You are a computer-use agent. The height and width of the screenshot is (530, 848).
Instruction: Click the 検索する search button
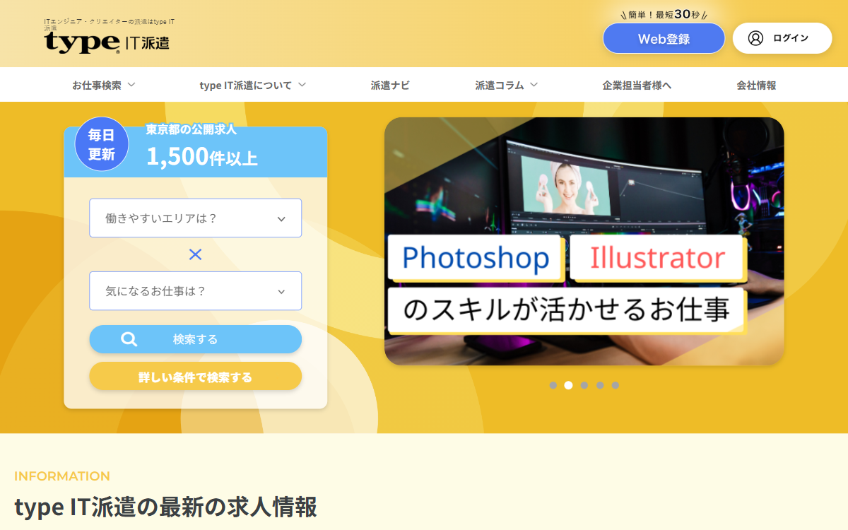click(x=196, y=339)
